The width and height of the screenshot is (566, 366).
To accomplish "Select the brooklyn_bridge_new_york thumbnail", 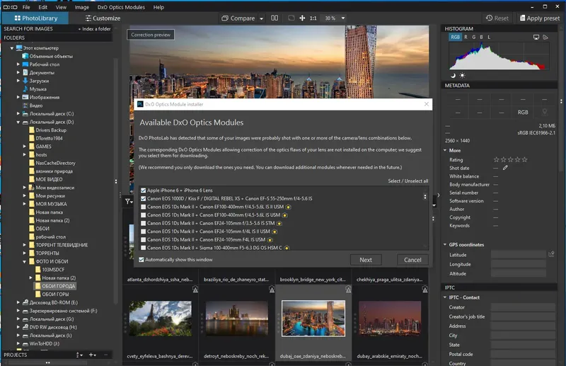I will pos(312,280).
